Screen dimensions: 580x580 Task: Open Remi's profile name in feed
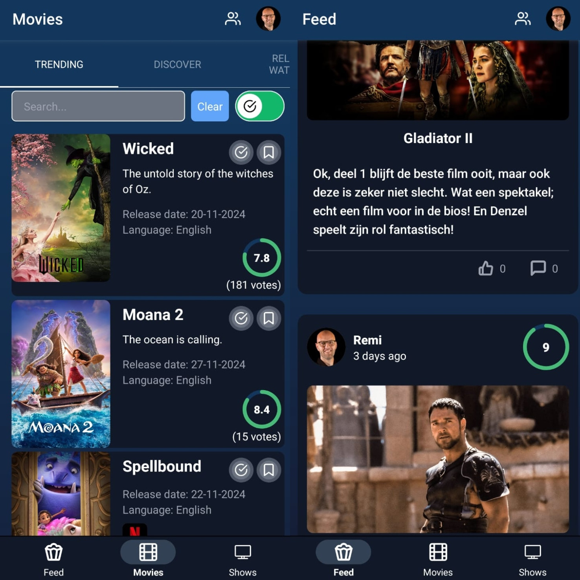click(x=367, y=340)
